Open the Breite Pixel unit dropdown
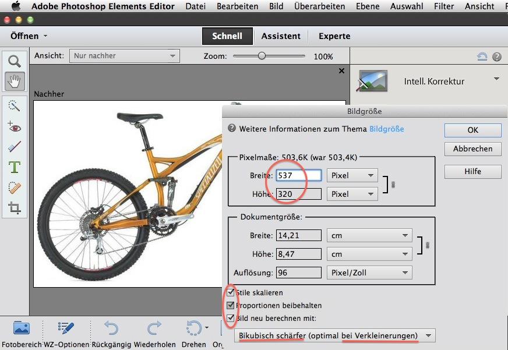This screenshot has width=508, height=350. 352,175
